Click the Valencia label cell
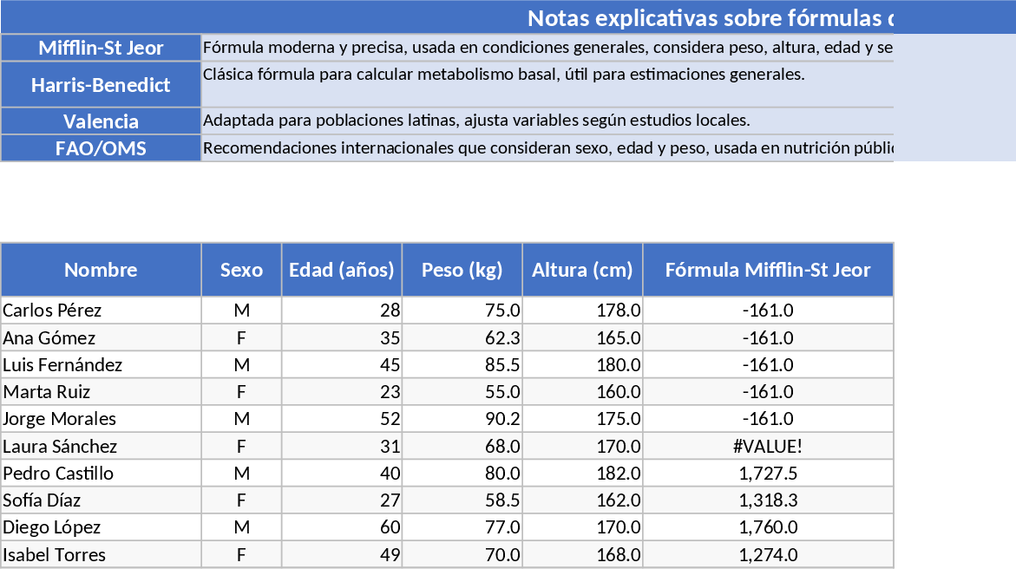This screenshot has height=569, width=1016. [x=102, y=121]
